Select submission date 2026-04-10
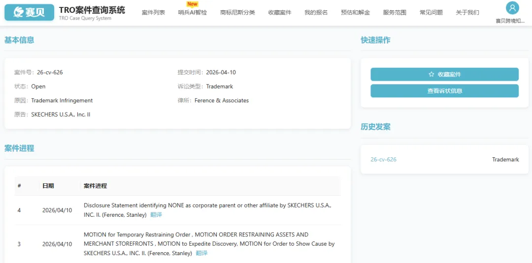The width and height of the screenshot is (532, 263). point(221,72)
